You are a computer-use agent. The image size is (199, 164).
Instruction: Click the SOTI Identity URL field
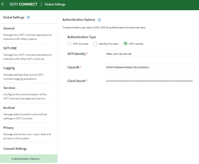point(149,54)
